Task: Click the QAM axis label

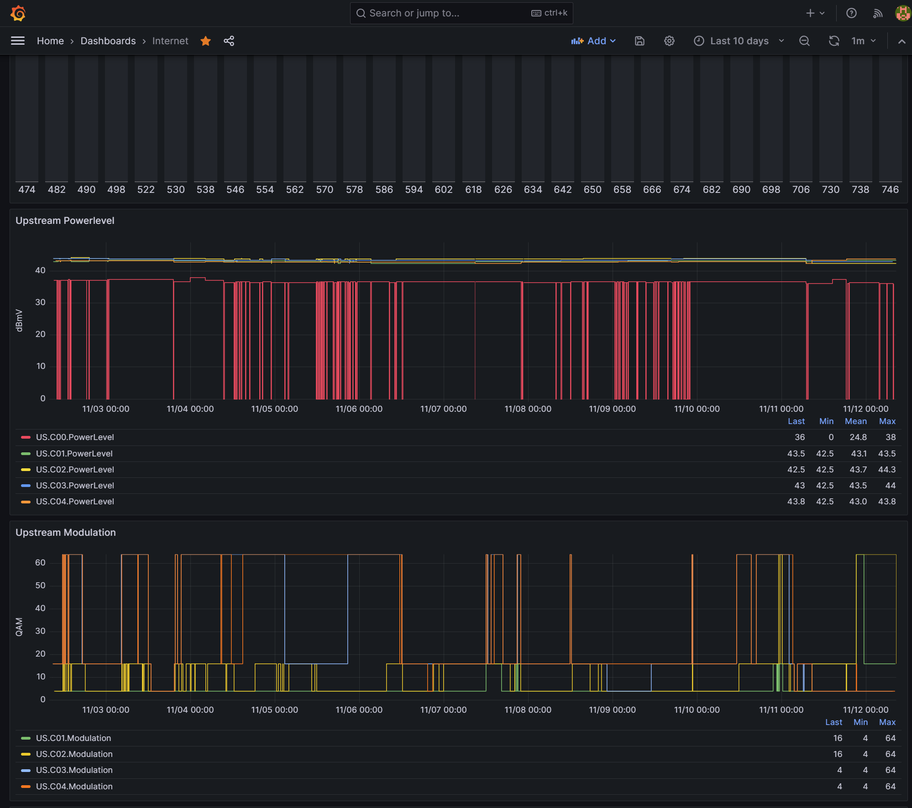Action: pyautogui.click(x=19, y=627)
